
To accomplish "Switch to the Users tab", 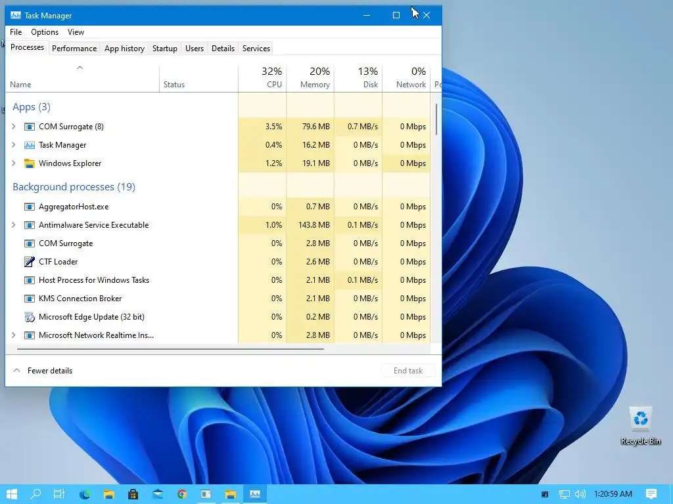I will [x=195, y=49].
